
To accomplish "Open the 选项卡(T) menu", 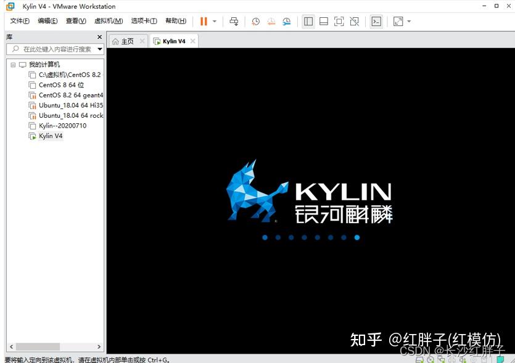I will coord(144,21).
